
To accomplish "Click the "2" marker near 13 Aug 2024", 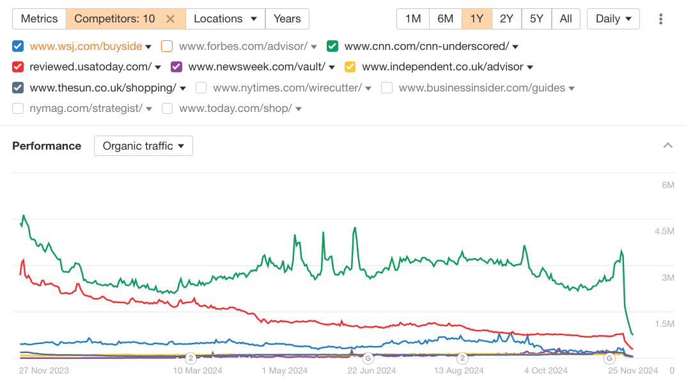I will coord(461,359).
